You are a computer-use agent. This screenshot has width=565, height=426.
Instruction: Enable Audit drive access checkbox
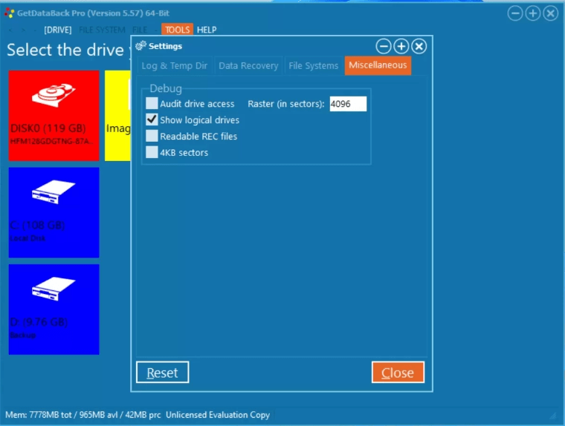tap(152, 103)
